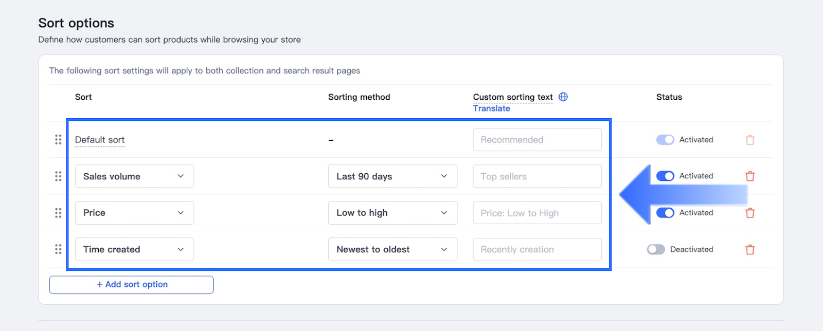Focus the Recently creation text field
The image size is (823, 331).
(537, 249)
